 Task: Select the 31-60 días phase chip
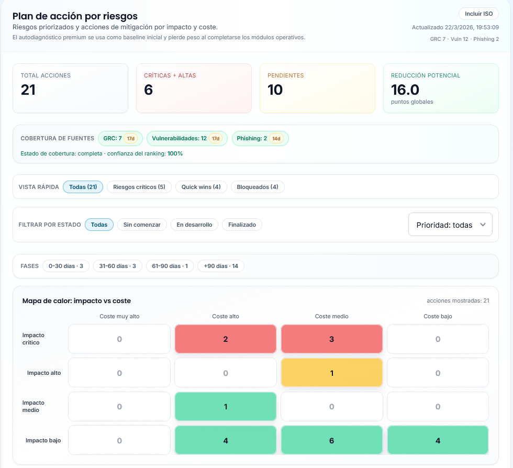pos(118,266)
